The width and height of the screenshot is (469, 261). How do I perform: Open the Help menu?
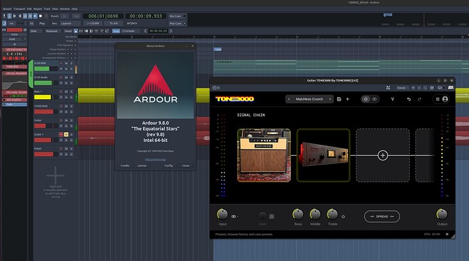[75, 9]
